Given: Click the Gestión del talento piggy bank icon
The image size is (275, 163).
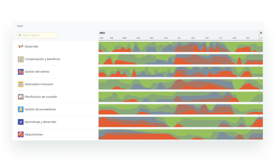Looking at the screenshot, I should point(21,72).
